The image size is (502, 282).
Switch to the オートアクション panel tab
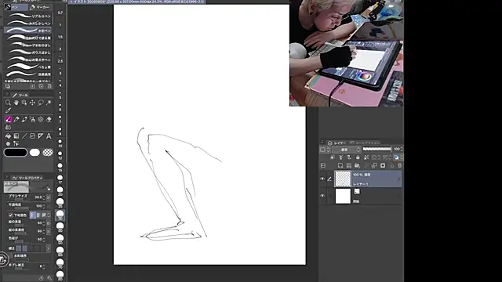pyautogui.click(x=365, y=143)
